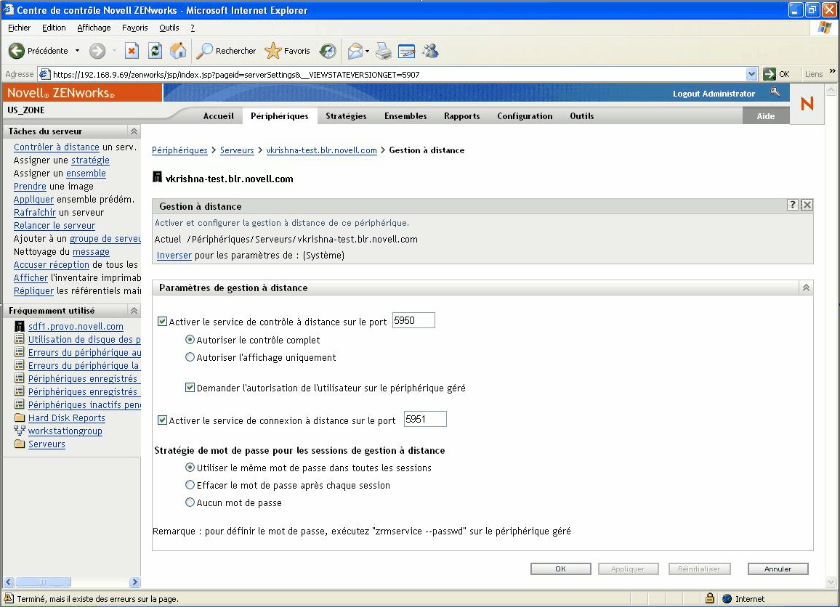Toggle Demander l'autorisation de l'utilisateur checkbox
840x607 pixels.
click(x=190, y=388)
